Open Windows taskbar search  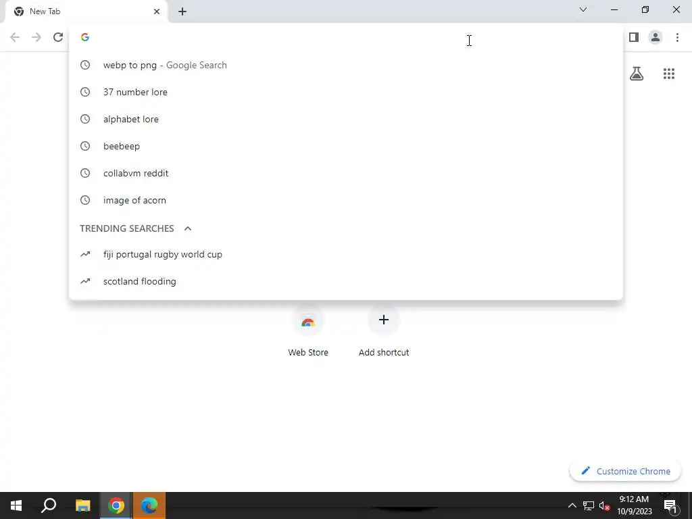tap(49, 505)
